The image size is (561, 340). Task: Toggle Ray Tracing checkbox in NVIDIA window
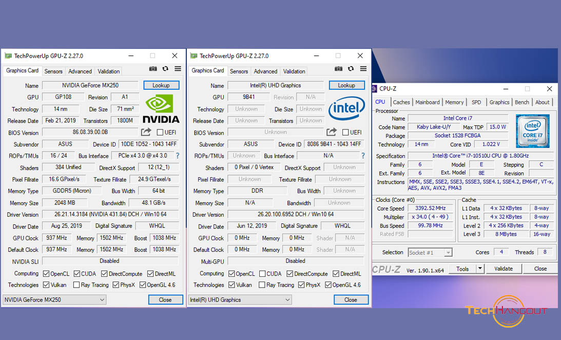tap(76, 285)
